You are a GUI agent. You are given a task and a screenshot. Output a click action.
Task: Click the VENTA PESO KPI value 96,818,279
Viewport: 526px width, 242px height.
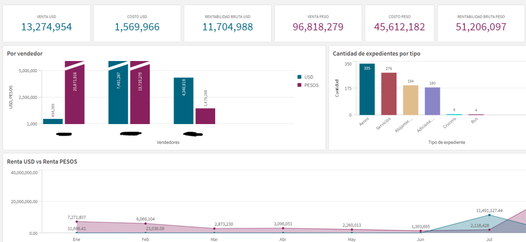pos(318,27)
